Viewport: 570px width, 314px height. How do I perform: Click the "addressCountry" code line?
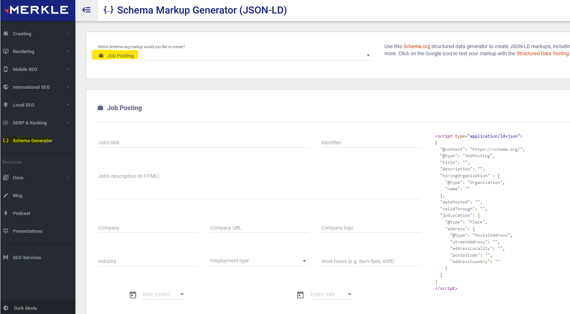click(x=475, y=262)
